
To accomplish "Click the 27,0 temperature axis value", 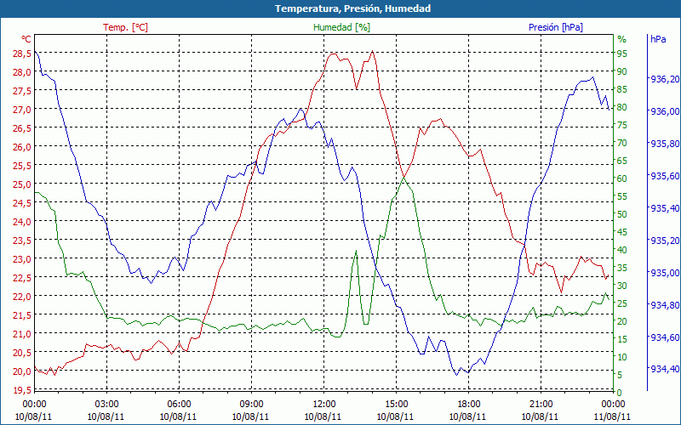I will pos(22,110).
